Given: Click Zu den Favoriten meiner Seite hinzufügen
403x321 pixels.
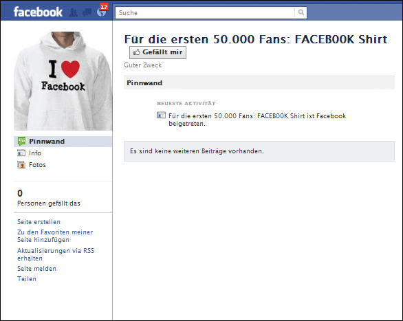Looking at the screenshot, I should coord(55,236).
